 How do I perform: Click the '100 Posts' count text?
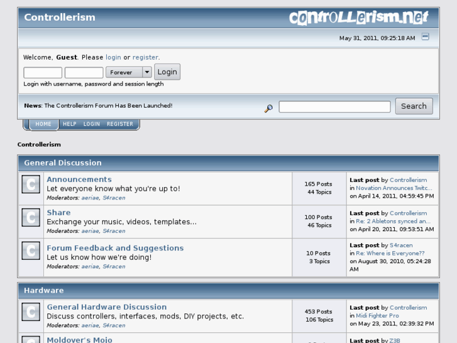318,217
